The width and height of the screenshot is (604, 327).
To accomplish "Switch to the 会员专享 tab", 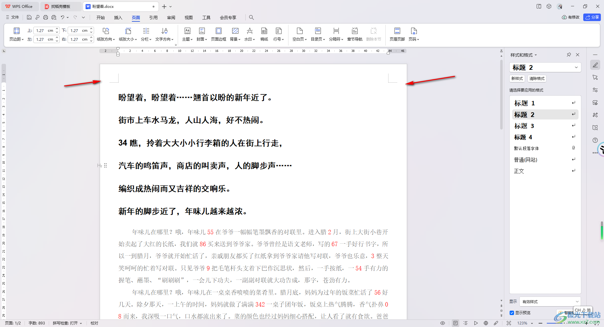I will pyautogui.click(x=228, y=18).
